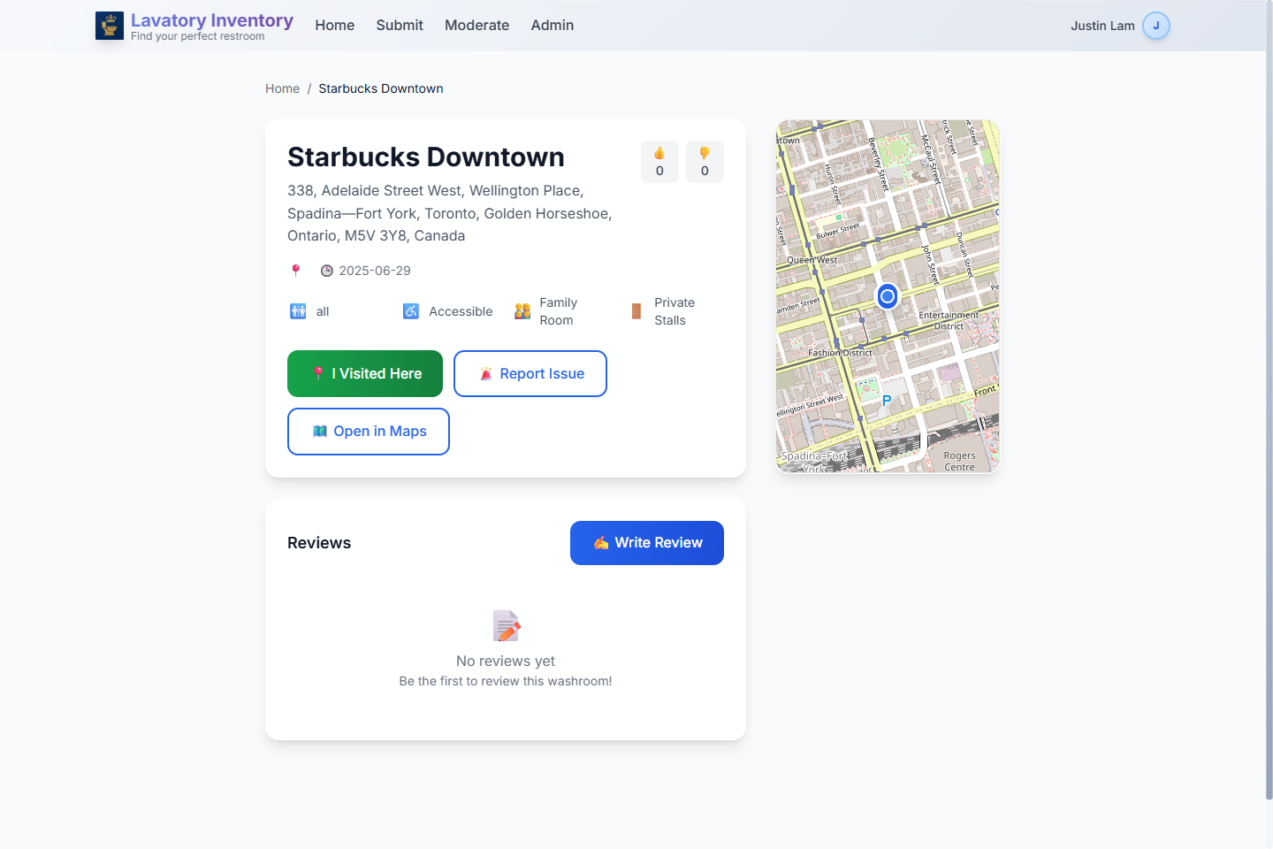Click the restroom icon next to 'all'
This screenshot has height=849, width=1273.
[298, 311]
